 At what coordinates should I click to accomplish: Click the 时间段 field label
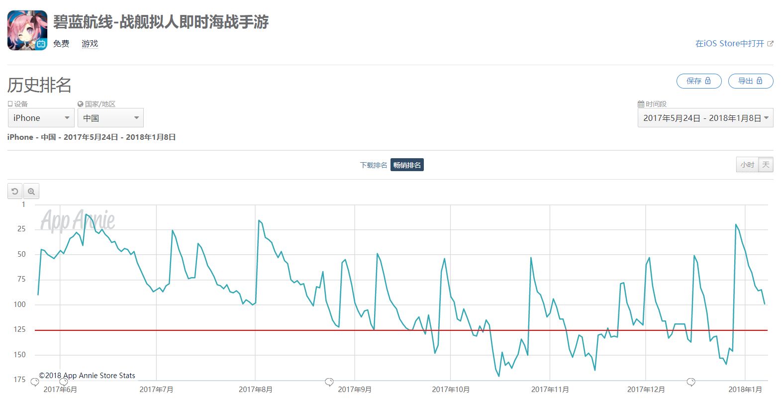pyautogui.click(x=656, y=104)
